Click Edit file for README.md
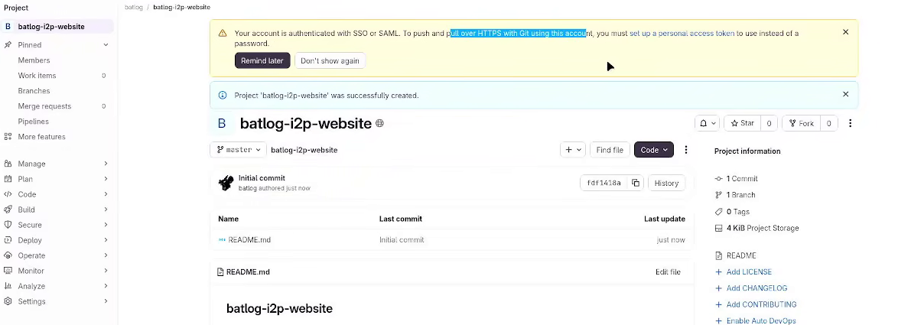Screen dimensions: 898x325 point(668,271)
